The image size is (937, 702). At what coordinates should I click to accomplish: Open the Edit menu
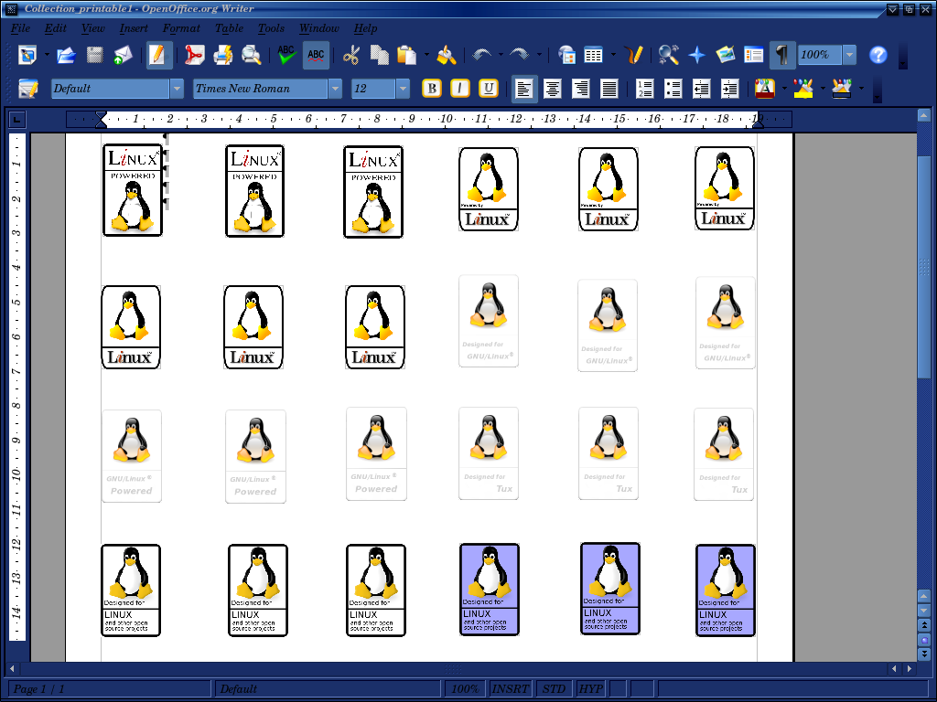tap(56, 28)
